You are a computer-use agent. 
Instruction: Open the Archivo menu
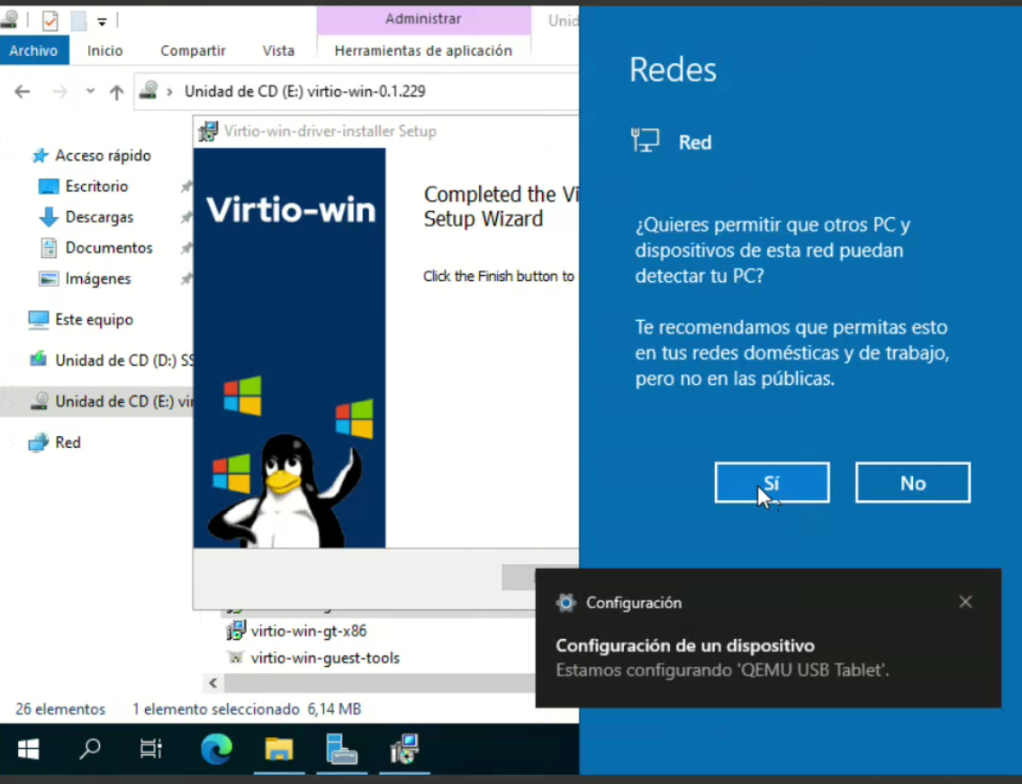click(x=33, y=50)
